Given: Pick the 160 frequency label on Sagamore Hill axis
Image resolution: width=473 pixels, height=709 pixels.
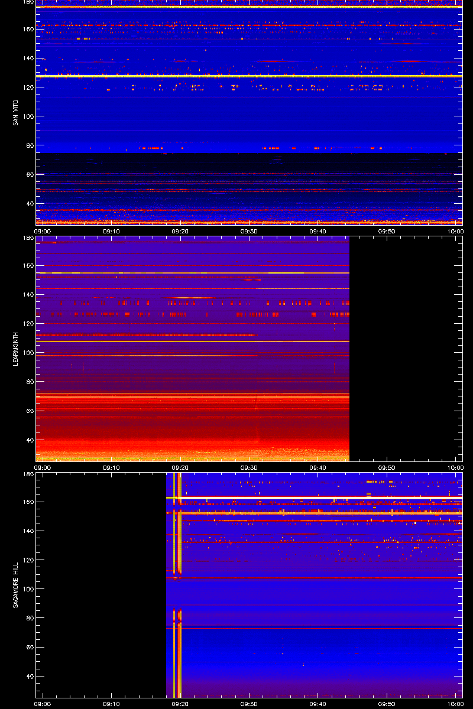Looking at the screenshot, I should [x=28, y=502].
